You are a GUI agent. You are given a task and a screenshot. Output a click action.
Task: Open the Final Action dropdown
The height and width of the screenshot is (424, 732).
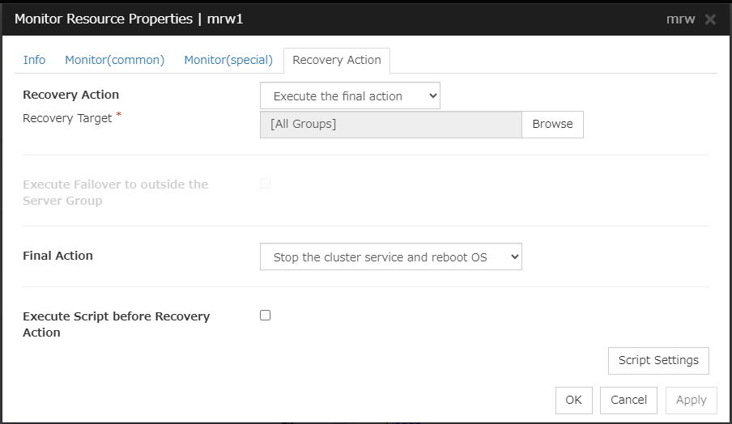tap(391, 257)
